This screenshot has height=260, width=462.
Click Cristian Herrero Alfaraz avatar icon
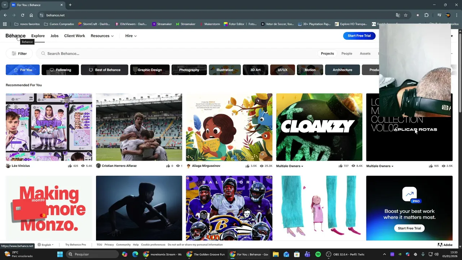98,166
